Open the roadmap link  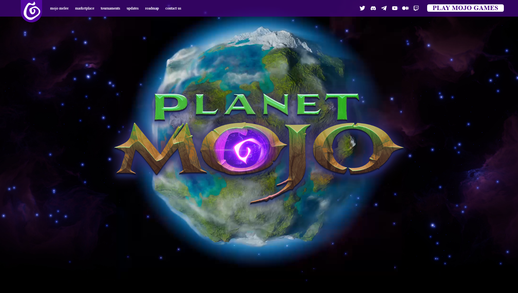point(152,8)
